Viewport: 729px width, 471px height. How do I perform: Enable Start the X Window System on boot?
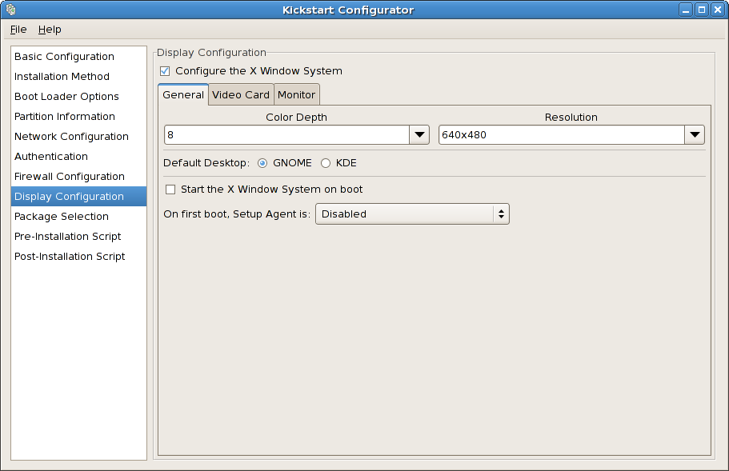coord(170,190)
